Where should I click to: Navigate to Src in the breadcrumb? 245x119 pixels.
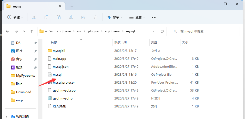point(52,31)
